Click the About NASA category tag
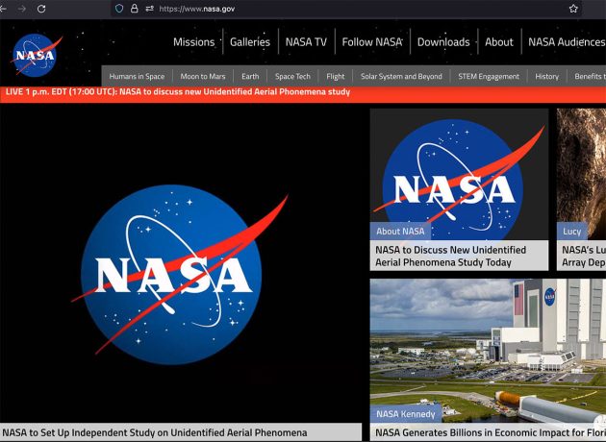 [400, 232]
